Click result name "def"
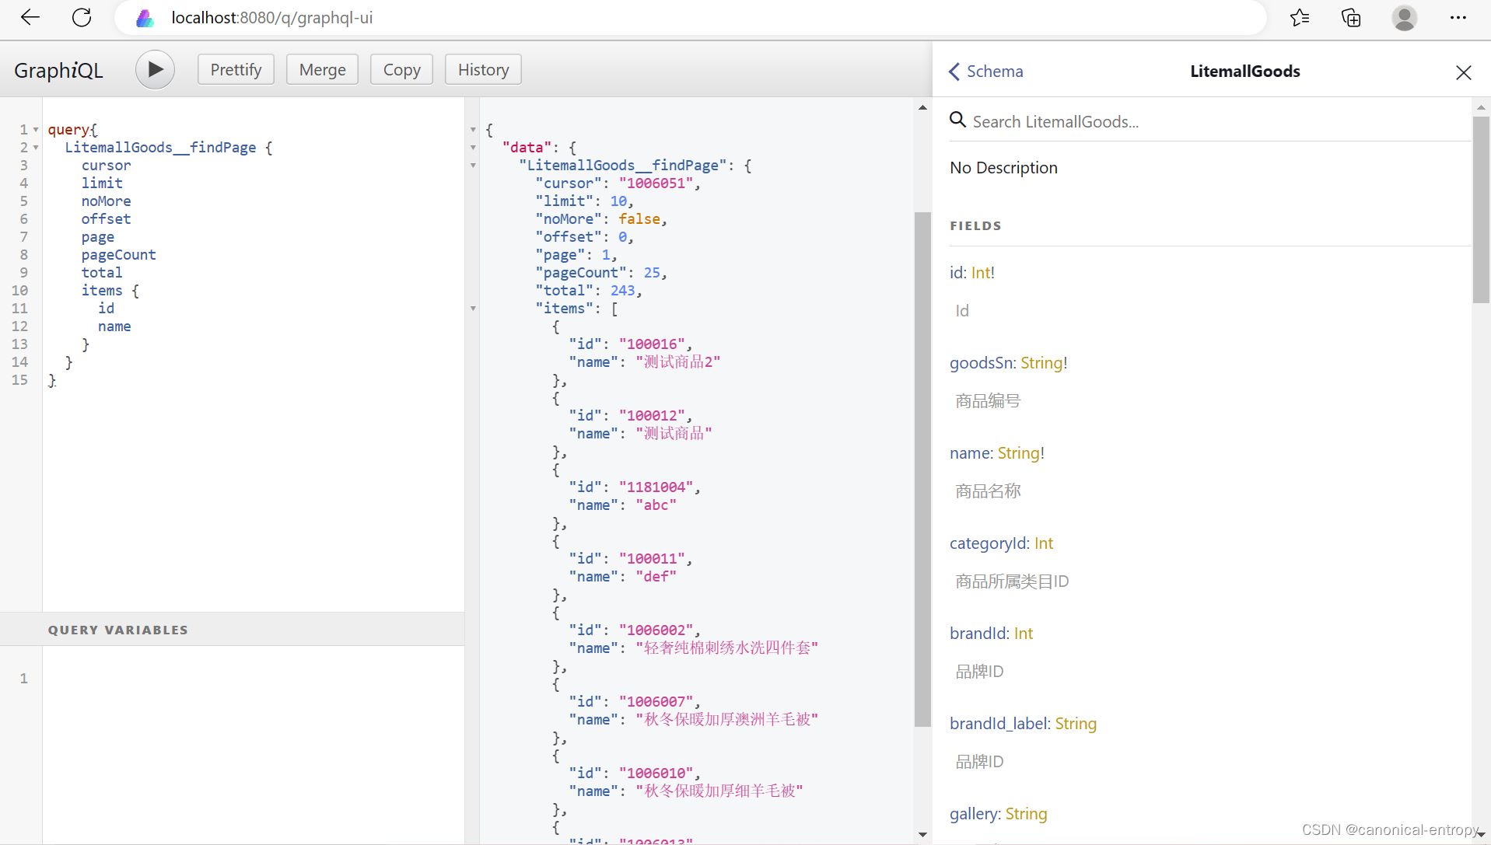The height and width of the screenshot is (845, 1491). tap(656, 577)
